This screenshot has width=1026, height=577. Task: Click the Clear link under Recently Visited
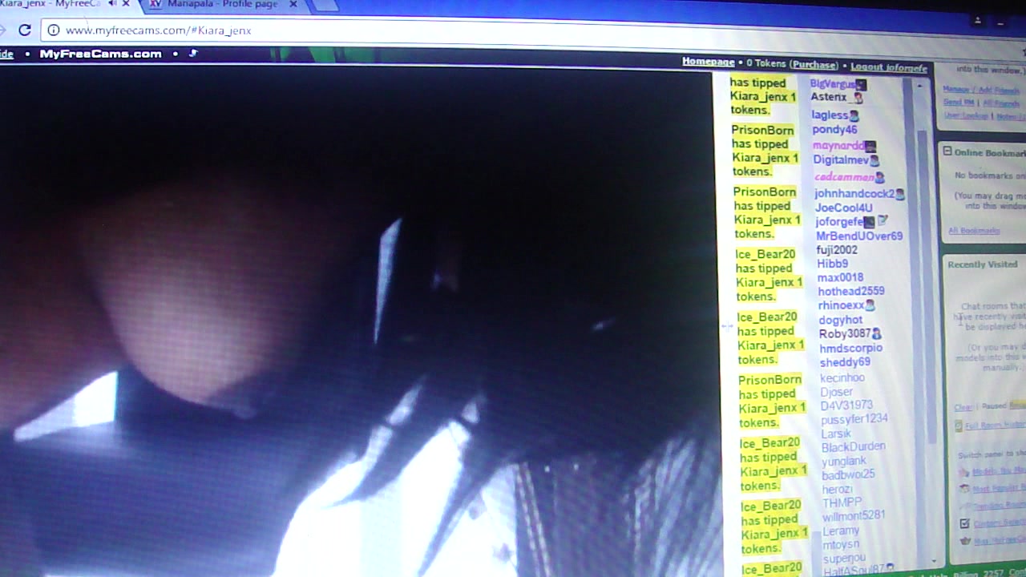[963, 407]
